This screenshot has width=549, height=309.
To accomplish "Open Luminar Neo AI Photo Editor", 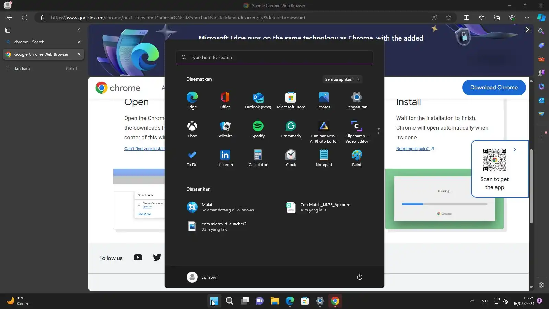I will [x=324, y=132].
